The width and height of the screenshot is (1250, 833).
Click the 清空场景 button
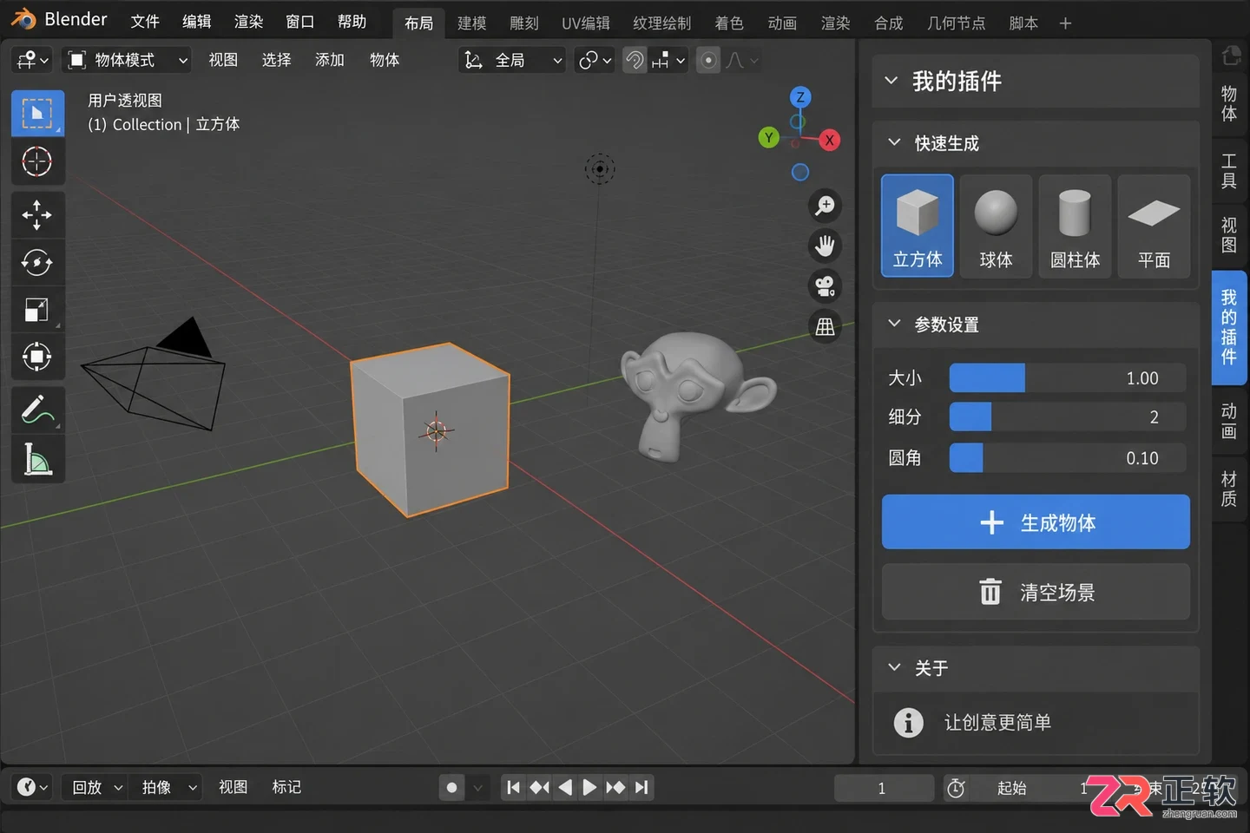pyautogui.click(x=1036, y=592)
